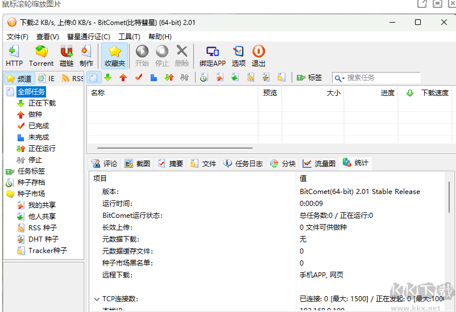Select Tracker种子 in the sidebar
The image size is (456, 312).
(48, 251)
